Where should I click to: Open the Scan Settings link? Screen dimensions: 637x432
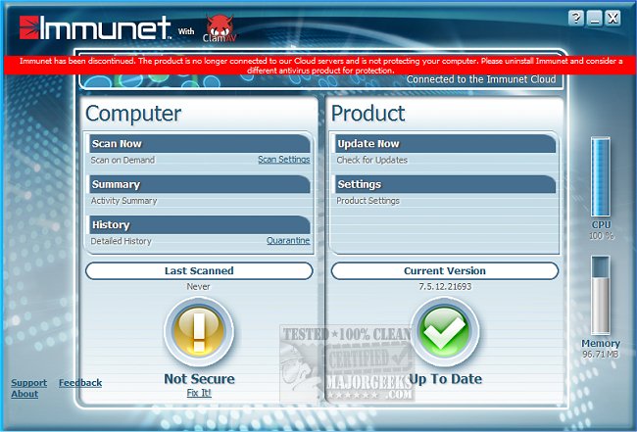click(x=284, y=160)
